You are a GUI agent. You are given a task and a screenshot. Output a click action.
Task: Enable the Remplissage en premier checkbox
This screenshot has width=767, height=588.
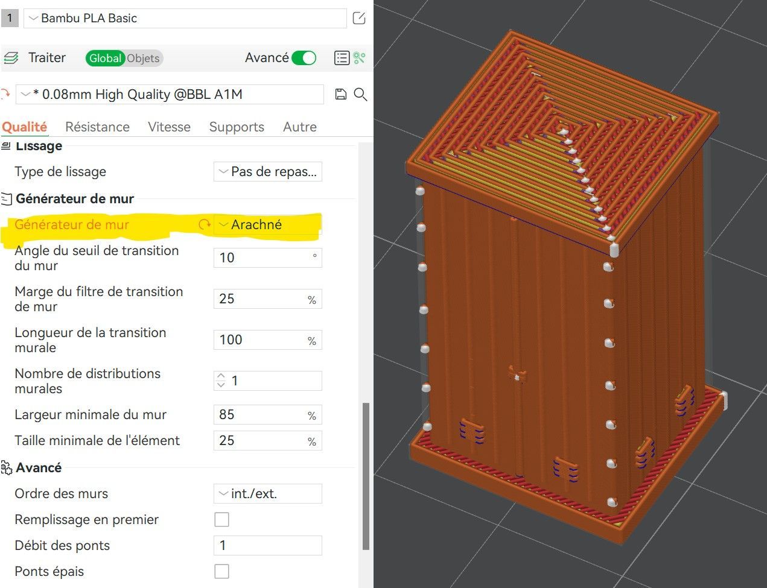coord(222,519)
